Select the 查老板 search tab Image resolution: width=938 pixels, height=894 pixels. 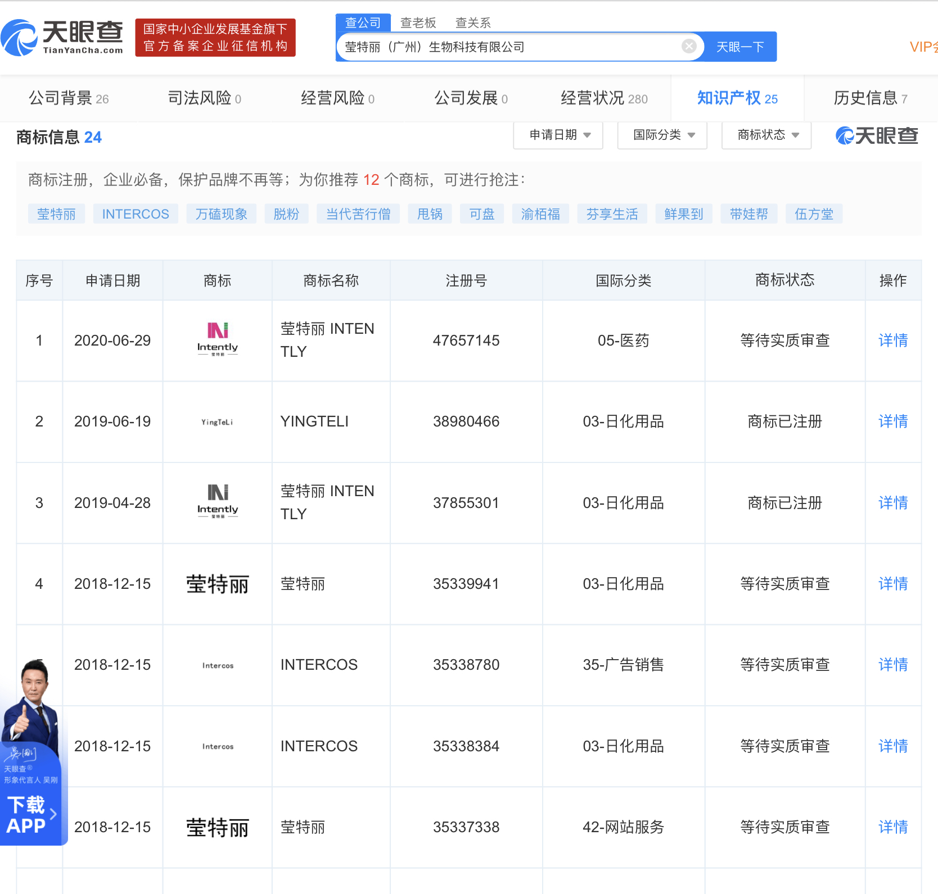418,22
